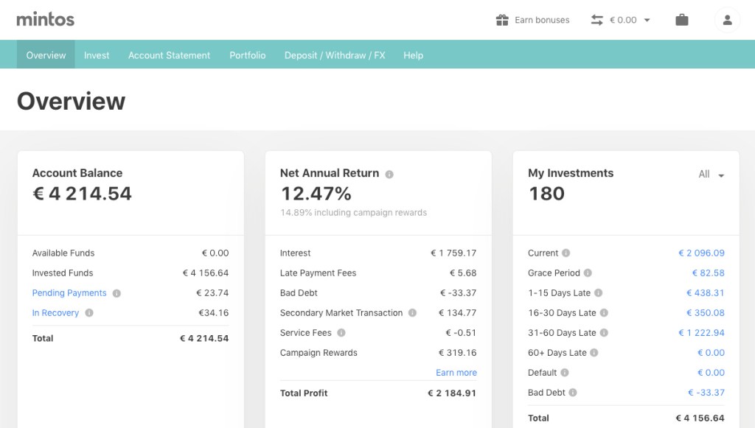The width and height of the screenshot is (755, 428).
Task: Open the Pending Payments link
Action: point(69,293)
